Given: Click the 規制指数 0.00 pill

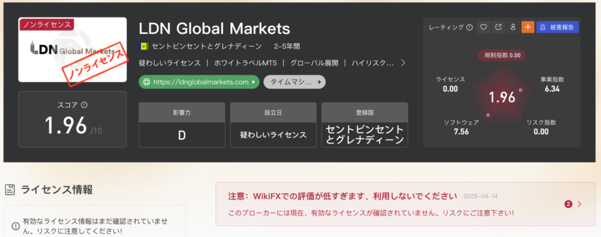Looking at the screenshot, I should click(x=502, y=55).
